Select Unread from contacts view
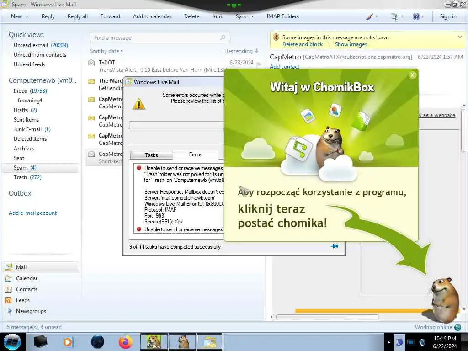The height and width of the screenshot is (351, 468). tap(40, 55)
